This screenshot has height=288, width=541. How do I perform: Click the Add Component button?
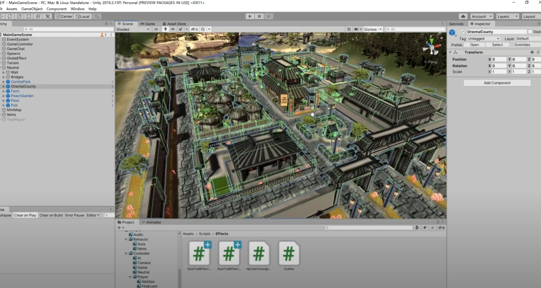tap(497, 83)
